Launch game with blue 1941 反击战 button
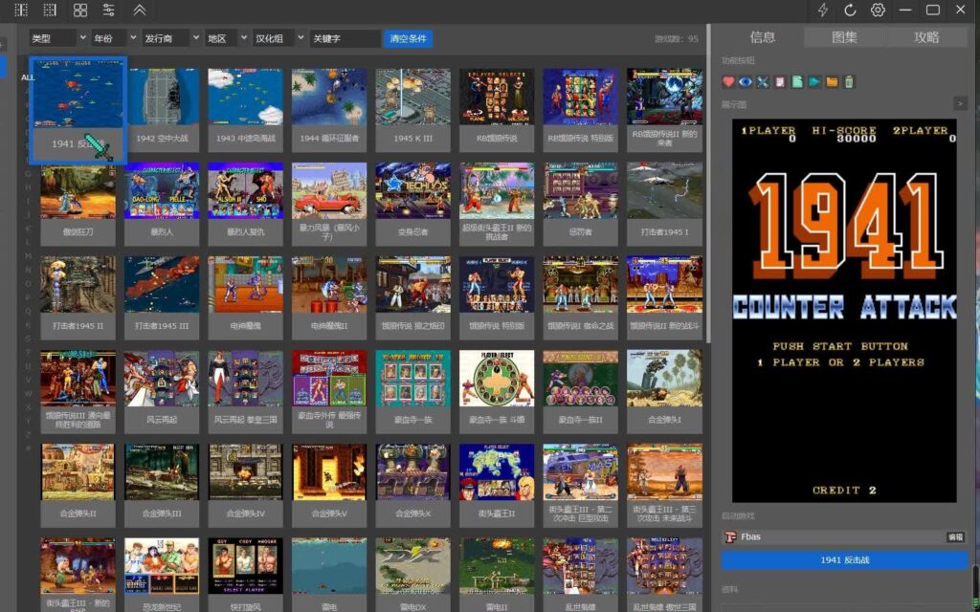Viewport: 980px width, 612px height. coord(845,560)
